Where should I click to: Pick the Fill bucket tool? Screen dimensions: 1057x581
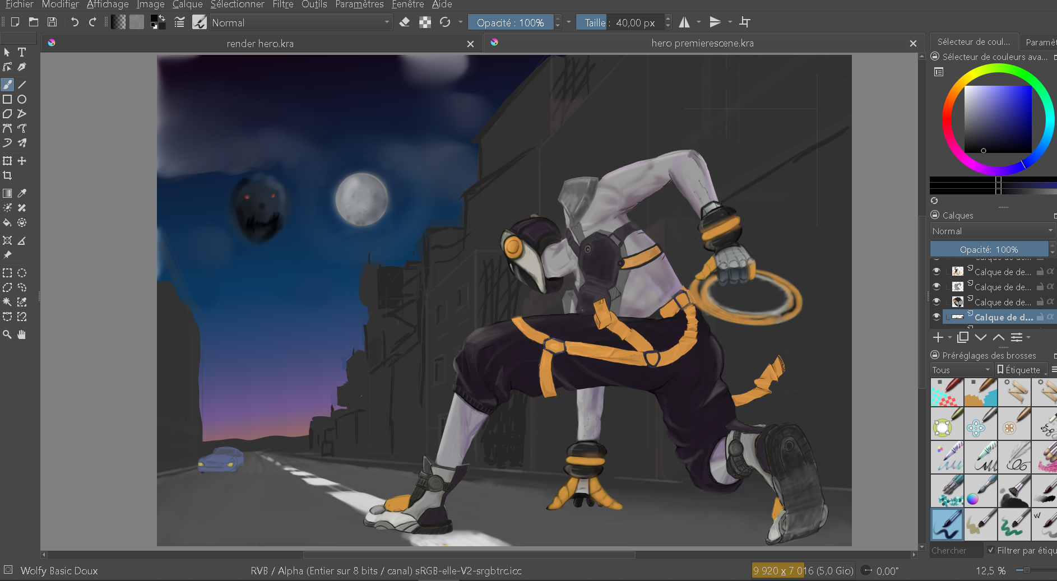[x=7, y=222]
